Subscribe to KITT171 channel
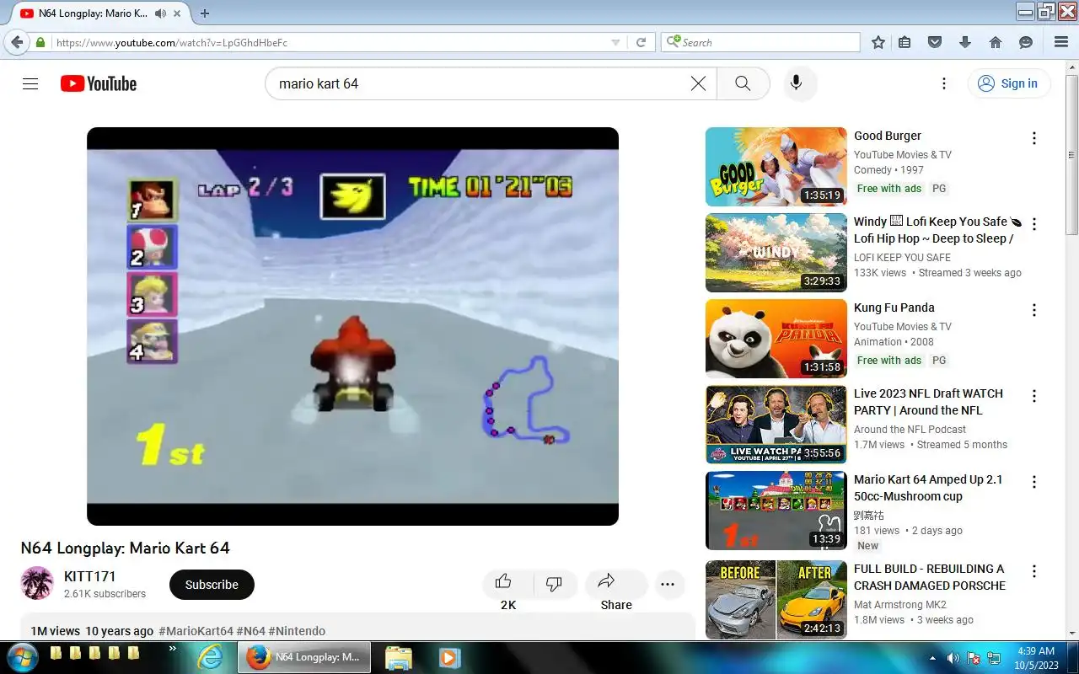Image resolution: width=1079 pixels, height=674 pixels. [x=212, y=585]
